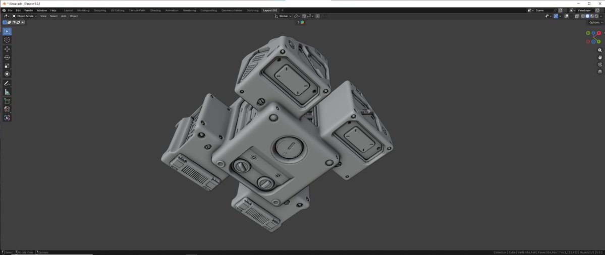Add a new workspace tab with plus

coord(283,11)
